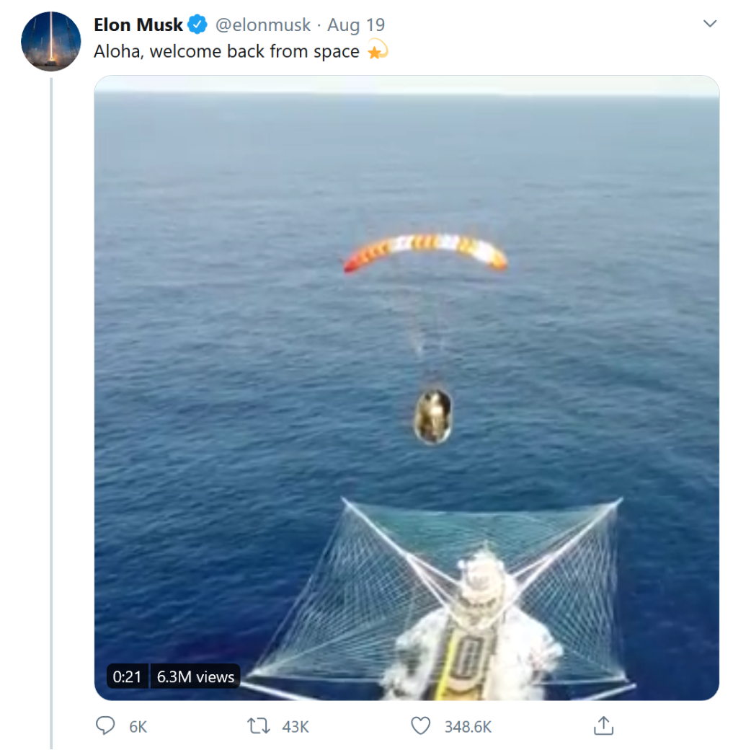
Task: Open the Aug 19 timestamp link
Action: 356,25
